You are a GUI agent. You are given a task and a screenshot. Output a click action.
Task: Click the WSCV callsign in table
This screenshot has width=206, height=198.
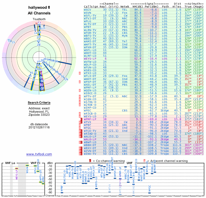click(x=88, y=10)
